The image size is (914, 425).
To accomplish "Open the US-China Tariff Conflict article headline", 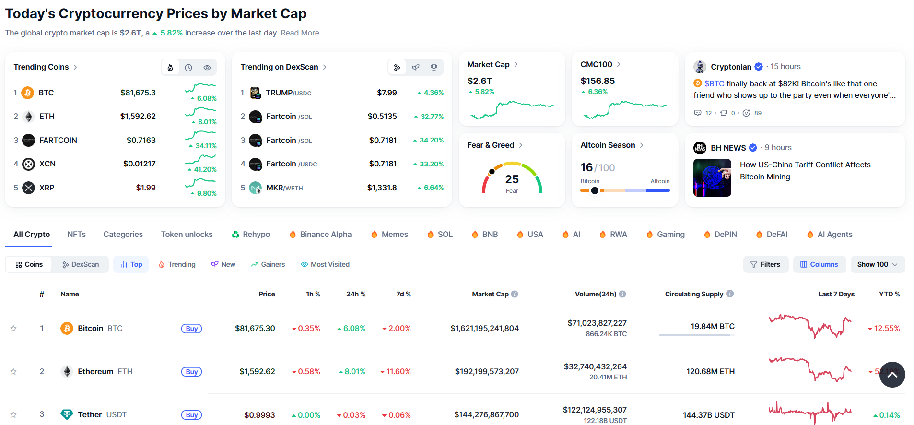I will pos(805,171).
